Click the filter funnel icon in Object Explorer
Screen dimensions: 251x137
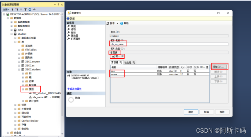tap(25, 10)
